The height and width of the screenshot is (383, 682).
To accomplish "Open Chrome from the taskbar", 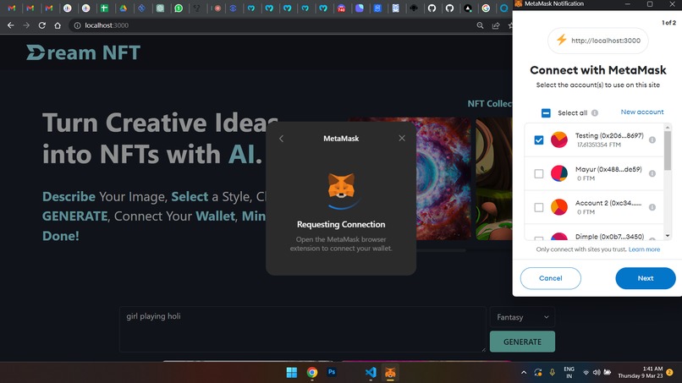I will 312,373.
